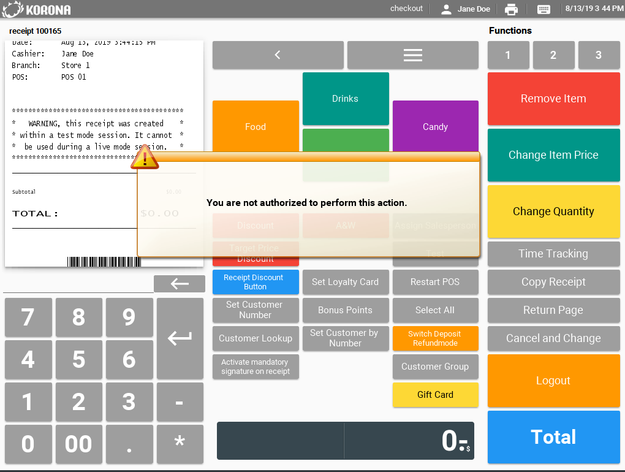Click the checkout label in header

pos(406,9)
